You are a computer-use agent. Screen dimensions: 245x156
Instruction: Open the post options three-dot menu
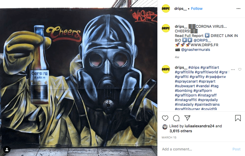239,9
